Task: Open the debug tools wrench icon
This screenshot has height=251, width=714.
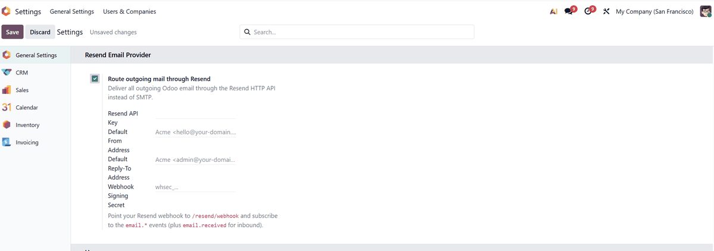Action: coord(606,11)
